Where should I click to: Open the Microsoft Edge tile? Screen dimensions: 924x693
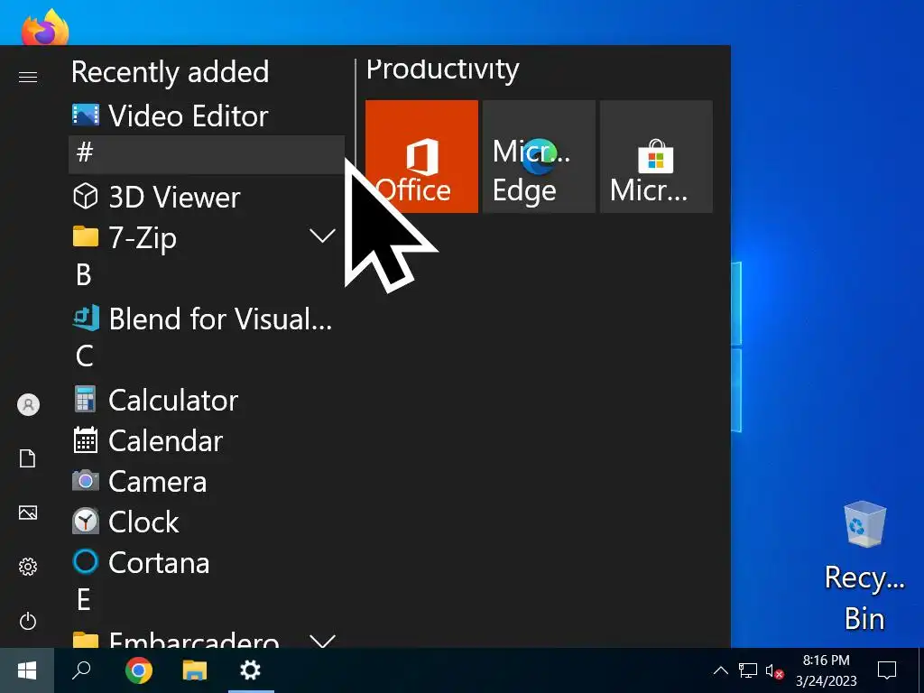tap(539, 156)
